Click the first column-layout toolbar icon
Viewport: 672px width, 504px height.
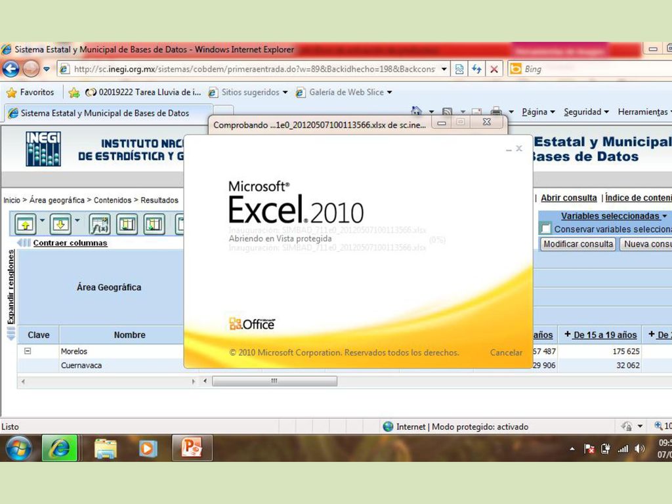(127, 224)
